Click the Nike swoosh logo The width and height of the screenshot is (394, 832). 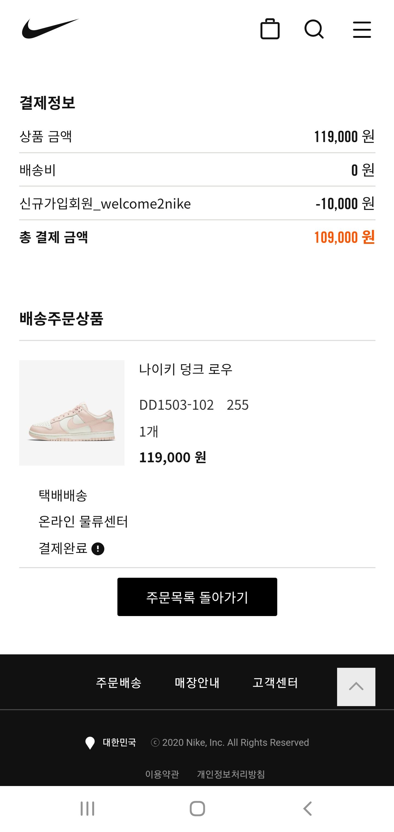click(50, 29)
